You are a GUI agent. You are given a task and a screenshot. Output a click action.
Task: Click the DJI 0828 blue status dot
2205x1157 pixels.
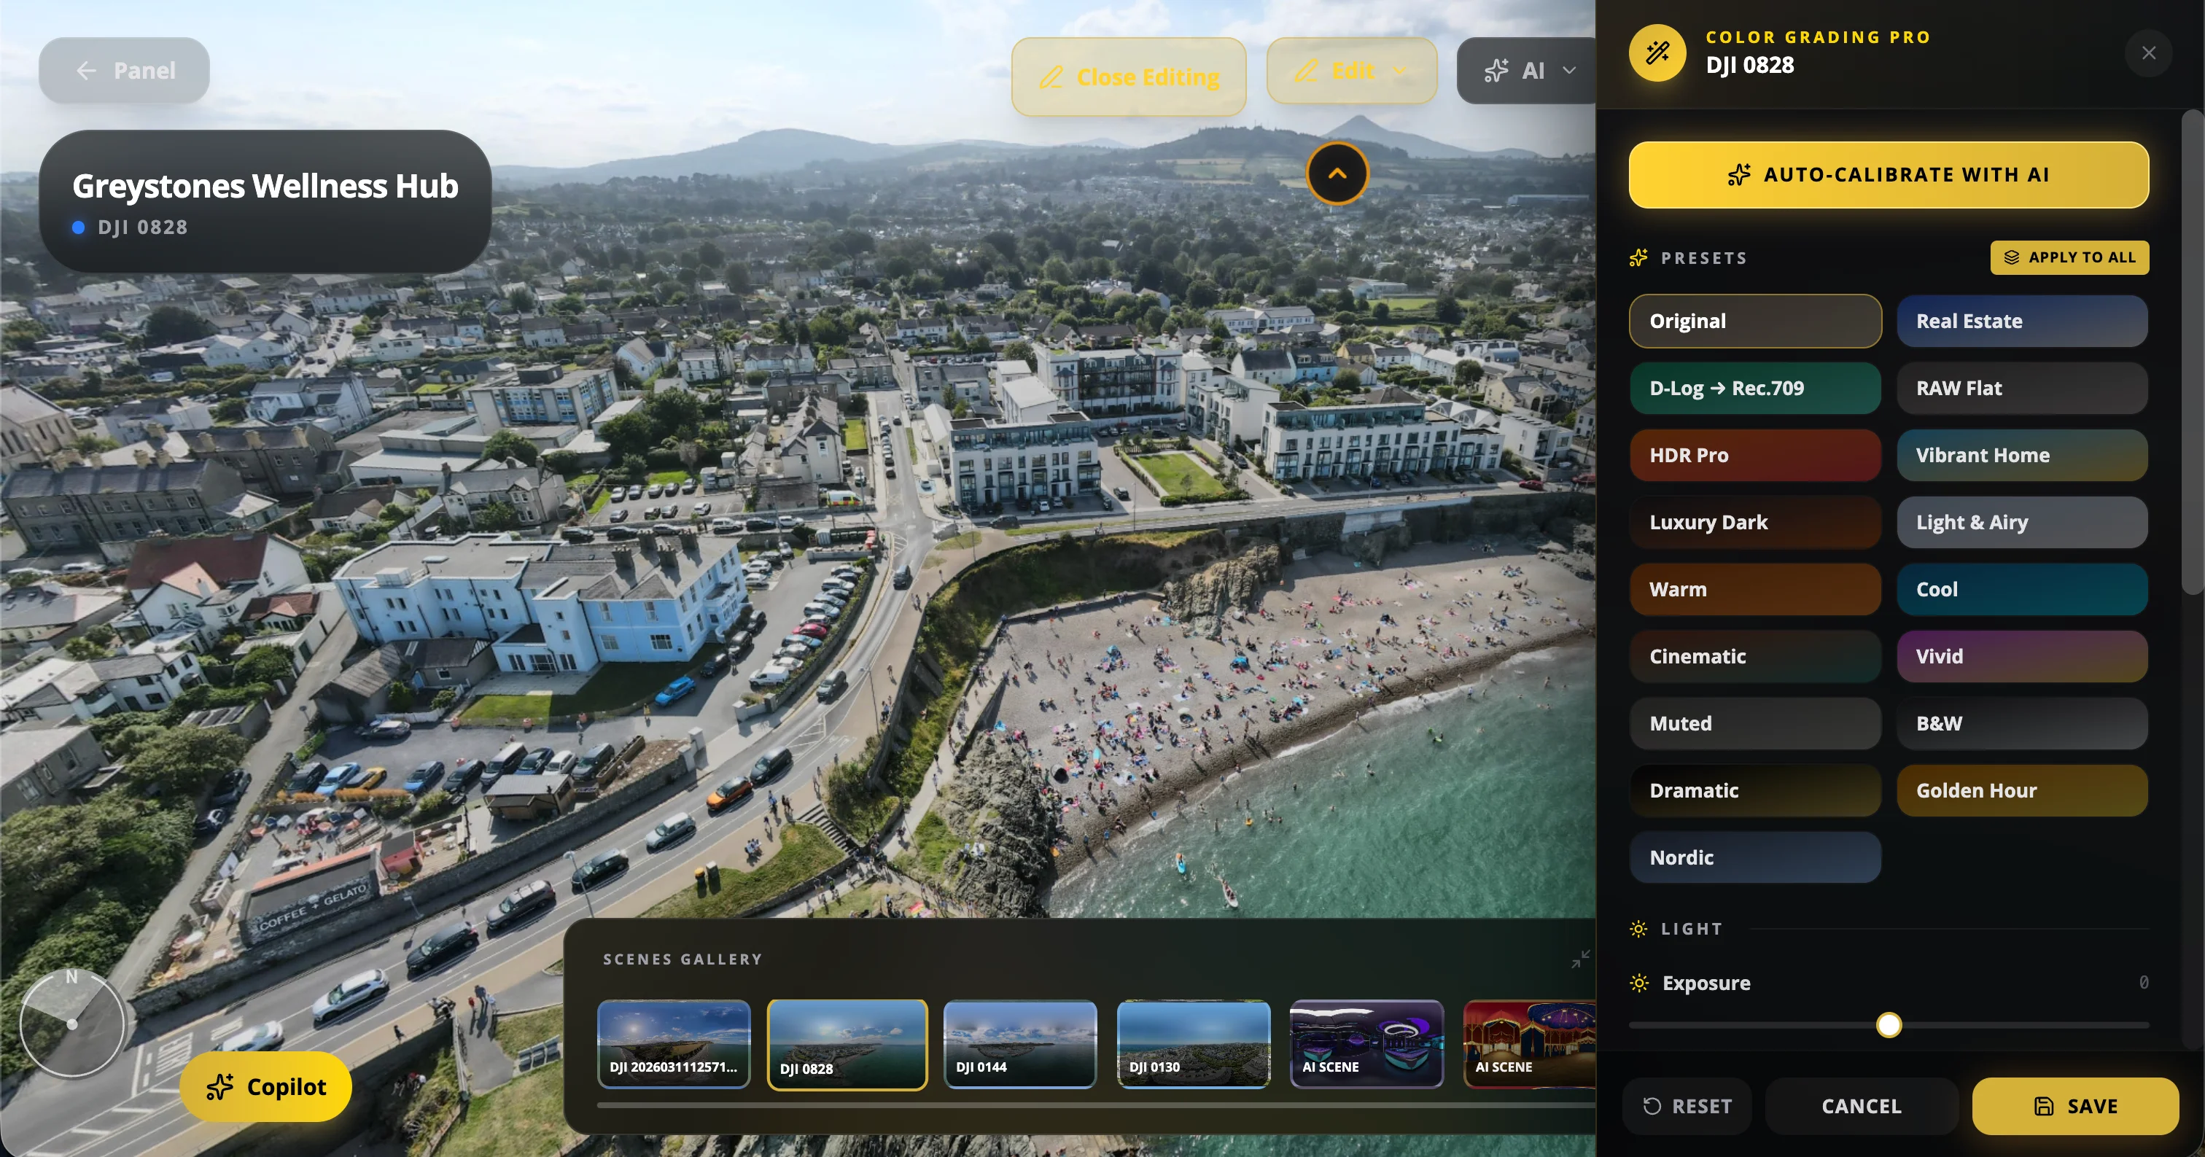pyautogui.click(x=79, y=227)
